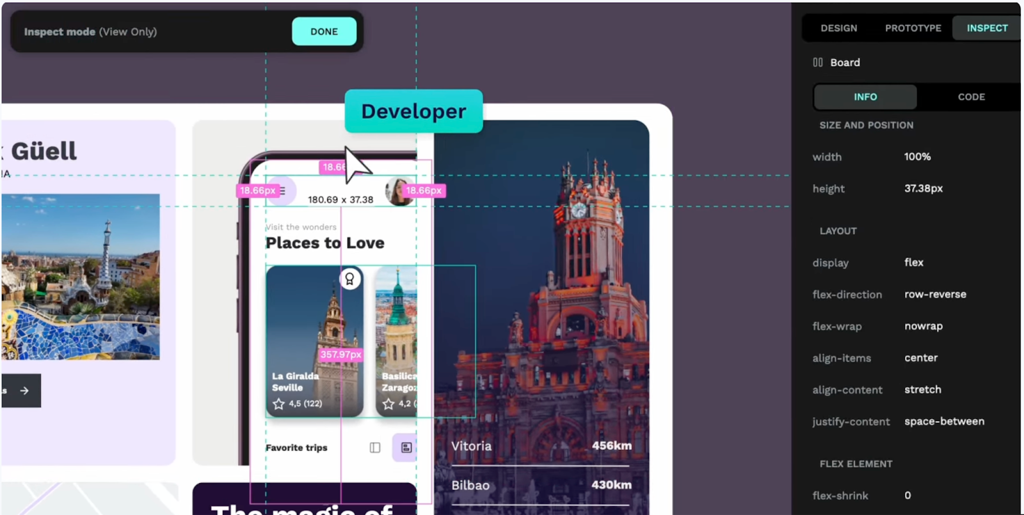1024x515 pixels.
Task: Select the INSPECT tab
Action: click(x=986, y=28)
